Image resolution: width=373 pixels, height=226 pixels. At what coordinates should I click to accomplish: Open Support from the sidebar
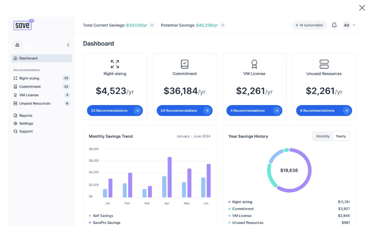[26, 131]
